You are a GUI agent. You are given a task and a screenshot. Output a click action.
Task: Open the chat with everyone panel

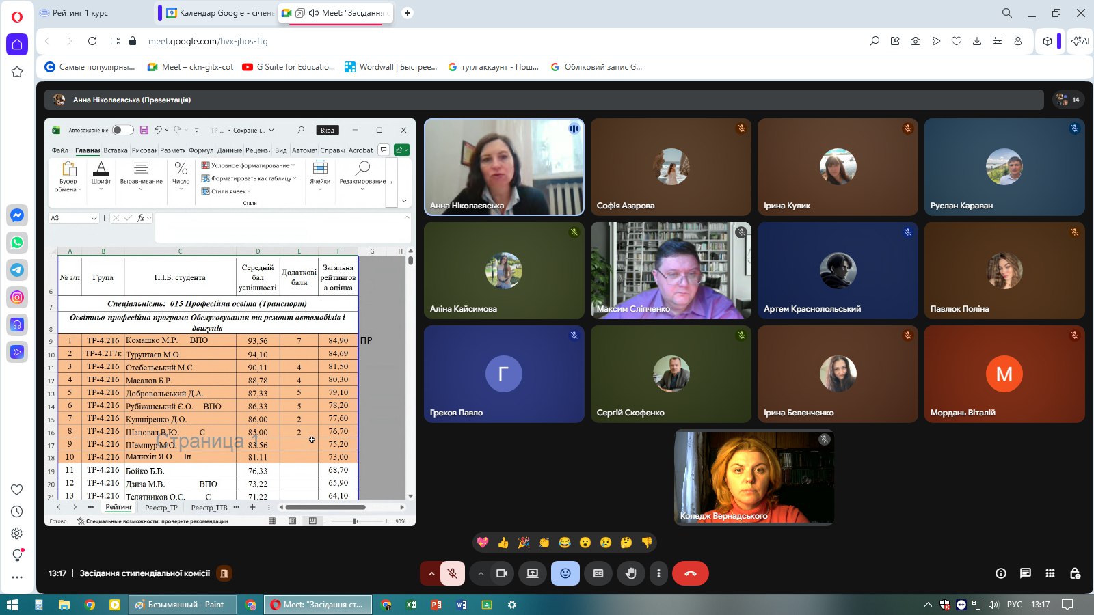point(1025,573)
